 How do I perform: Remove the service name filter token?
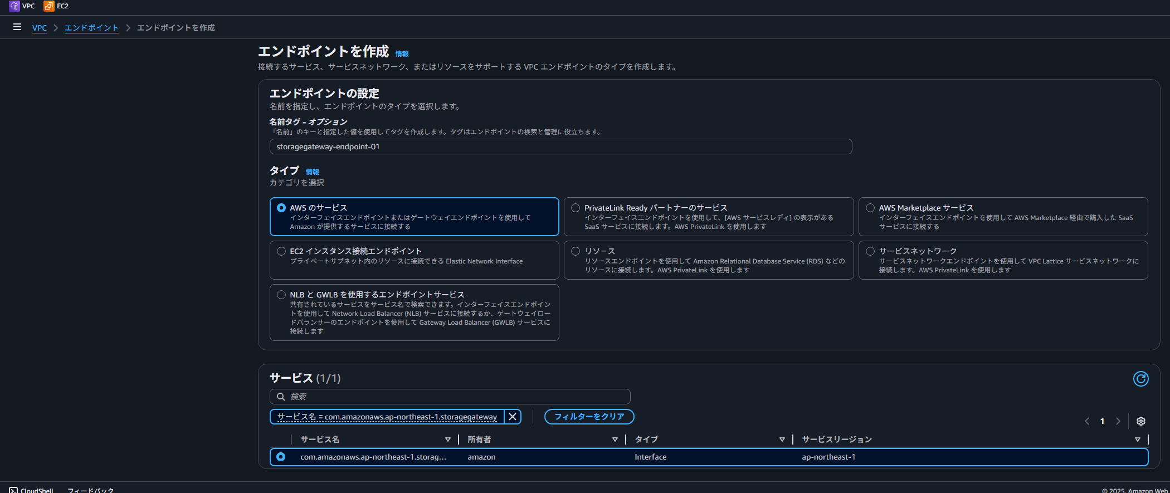(513, 417)
